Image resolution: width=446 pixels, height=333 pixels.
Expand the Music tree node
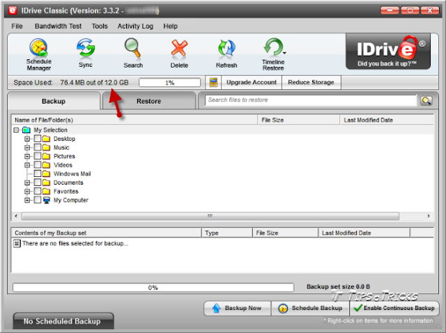pyautogui.click(x=27, y=148)
